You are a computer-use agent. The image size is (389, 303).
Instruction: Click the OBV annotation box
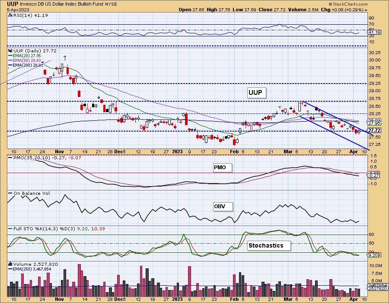tap(223, 206)
